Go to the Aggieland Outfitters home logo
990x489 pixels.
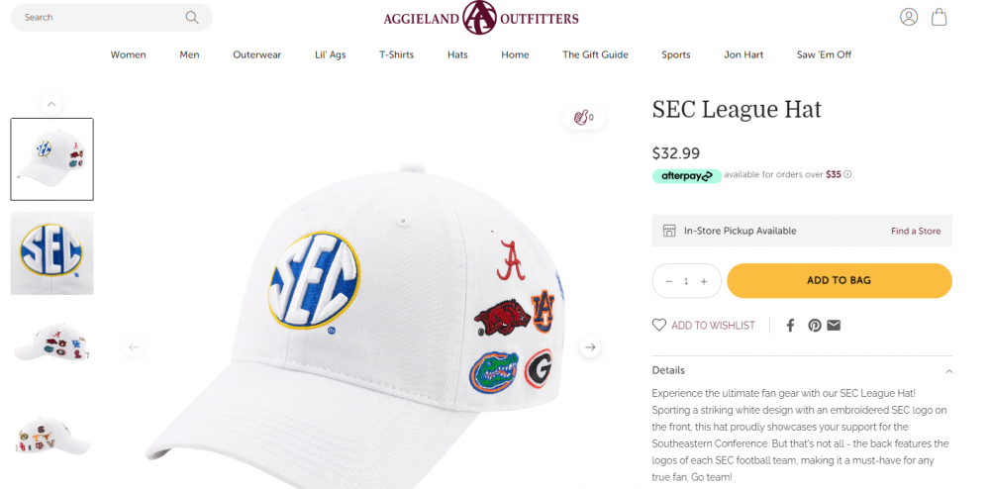coord(481,18)
